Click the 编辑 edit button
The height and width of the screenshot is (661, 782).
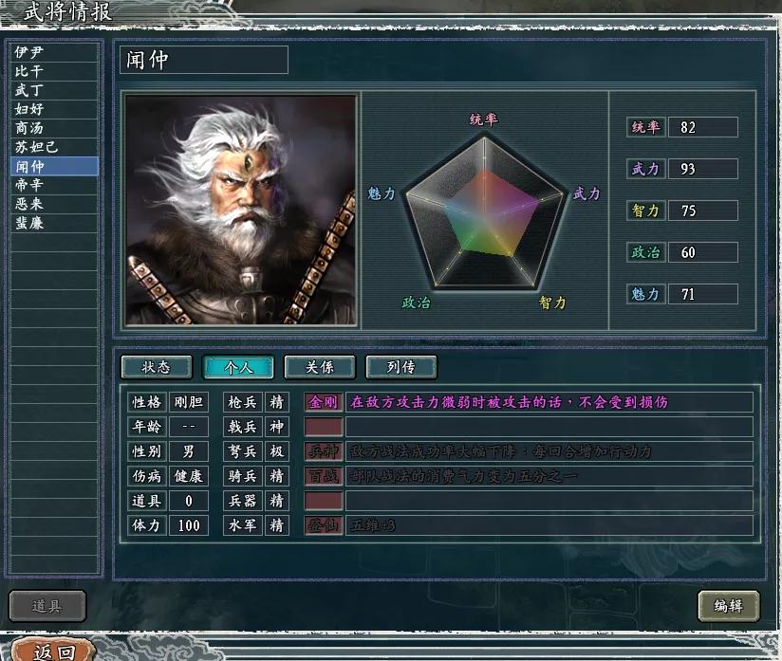[x=729, y=606]
